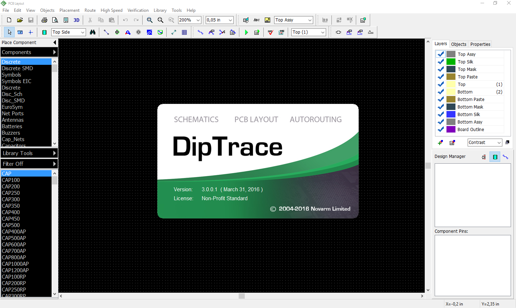Image resolution: width=516 pixels, height=308 pixels.
Task: Select the Place Copper Pour tool
Action: [x=149, y=32]
